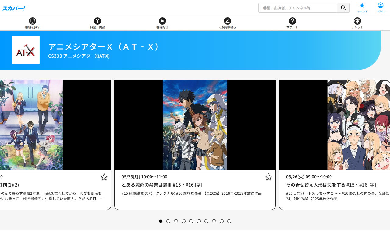390x243 pixels.
Task: Favorite the first card ending in 寸前(1)(2)
Action: click(x=104, y=177)
